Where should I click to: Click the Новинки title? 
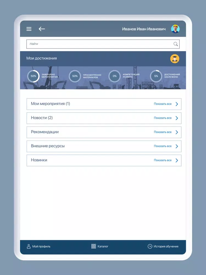(x=39, y=160)
